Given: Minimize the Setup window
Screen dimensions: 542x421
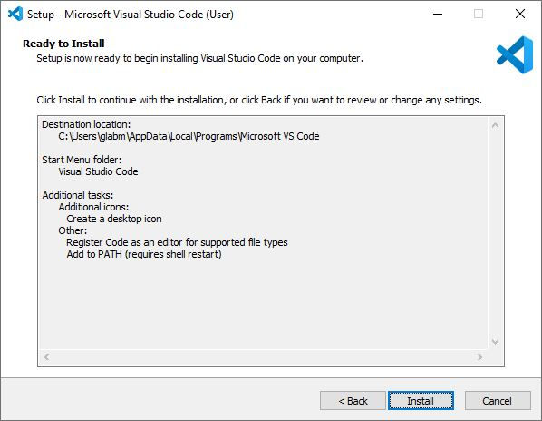Looking at the screenshot, I should [438, 14].
